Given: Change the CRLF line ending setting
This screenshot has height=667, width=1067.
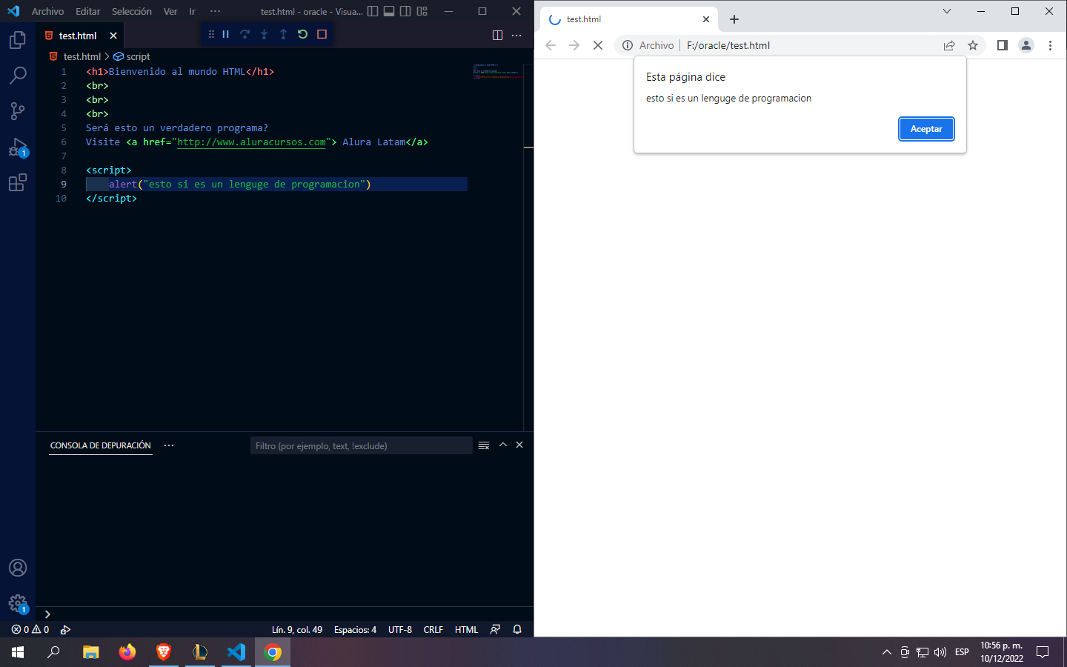Looking at the screenshot, I should point(433,629).
